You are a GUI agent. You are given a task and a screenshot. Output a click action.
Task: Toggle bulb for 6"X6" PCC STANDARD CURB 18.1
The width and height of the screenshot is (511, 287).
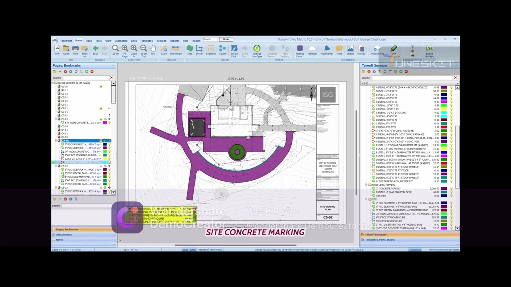(x=109, y=155)
